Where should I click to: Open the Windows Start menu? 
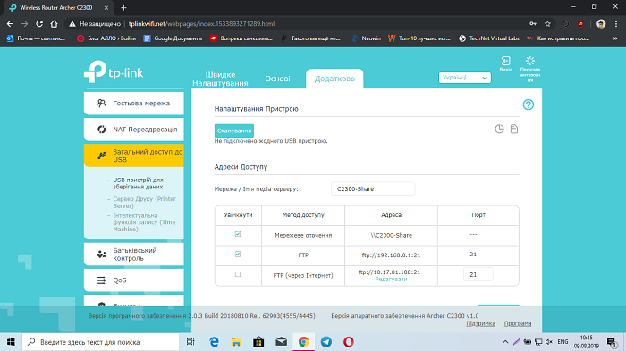11,342
